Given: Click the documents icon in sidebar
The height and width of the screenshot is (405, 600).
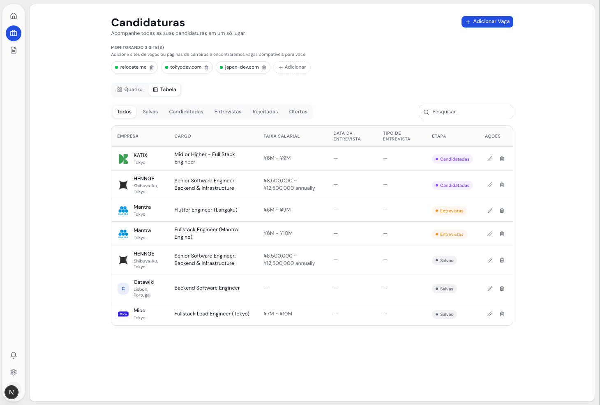Looking at the screenshot, I should pyautogui.click(x=14, y=50).
